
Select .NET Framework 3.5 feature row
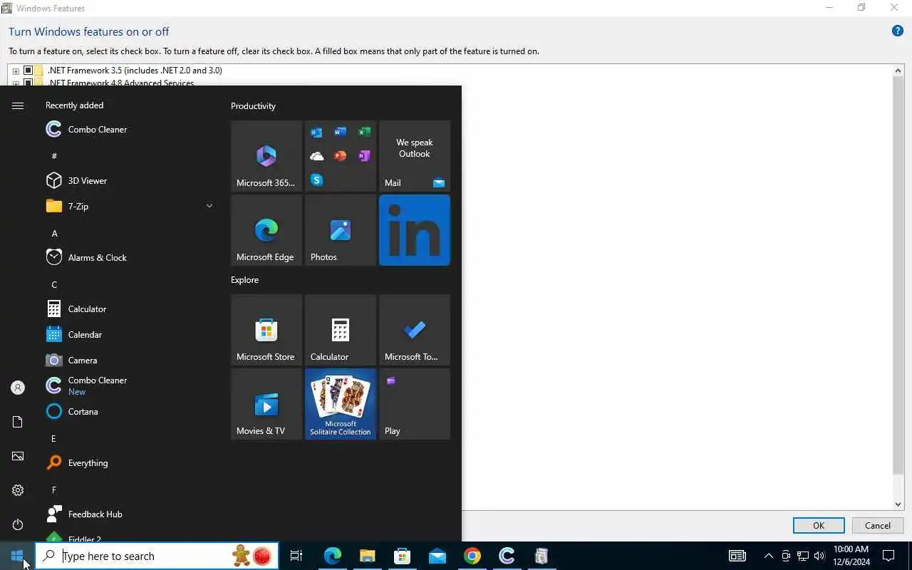tap(135, 71)
